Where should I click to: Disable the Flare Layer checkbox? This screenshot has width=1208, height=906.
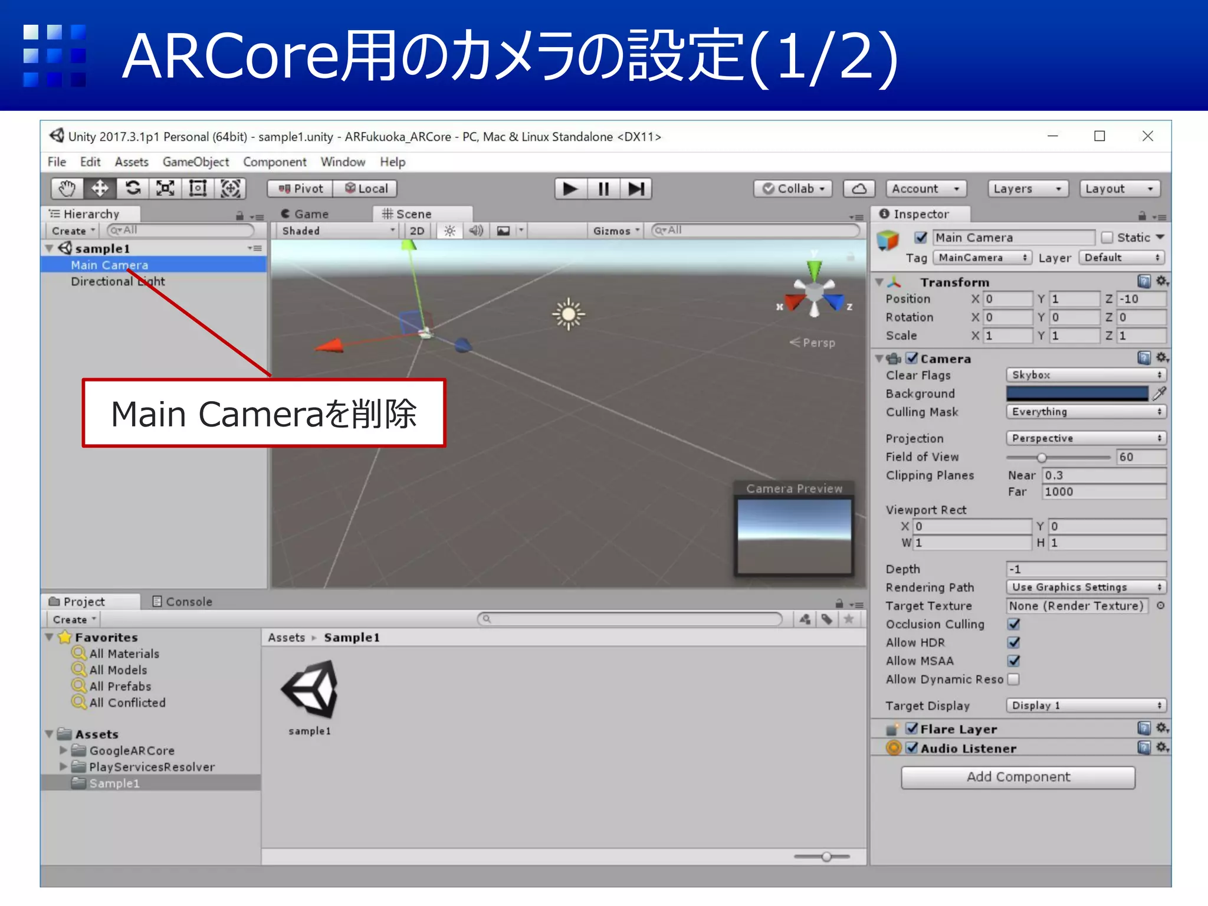pyautogui.click(x=912, y=728)
